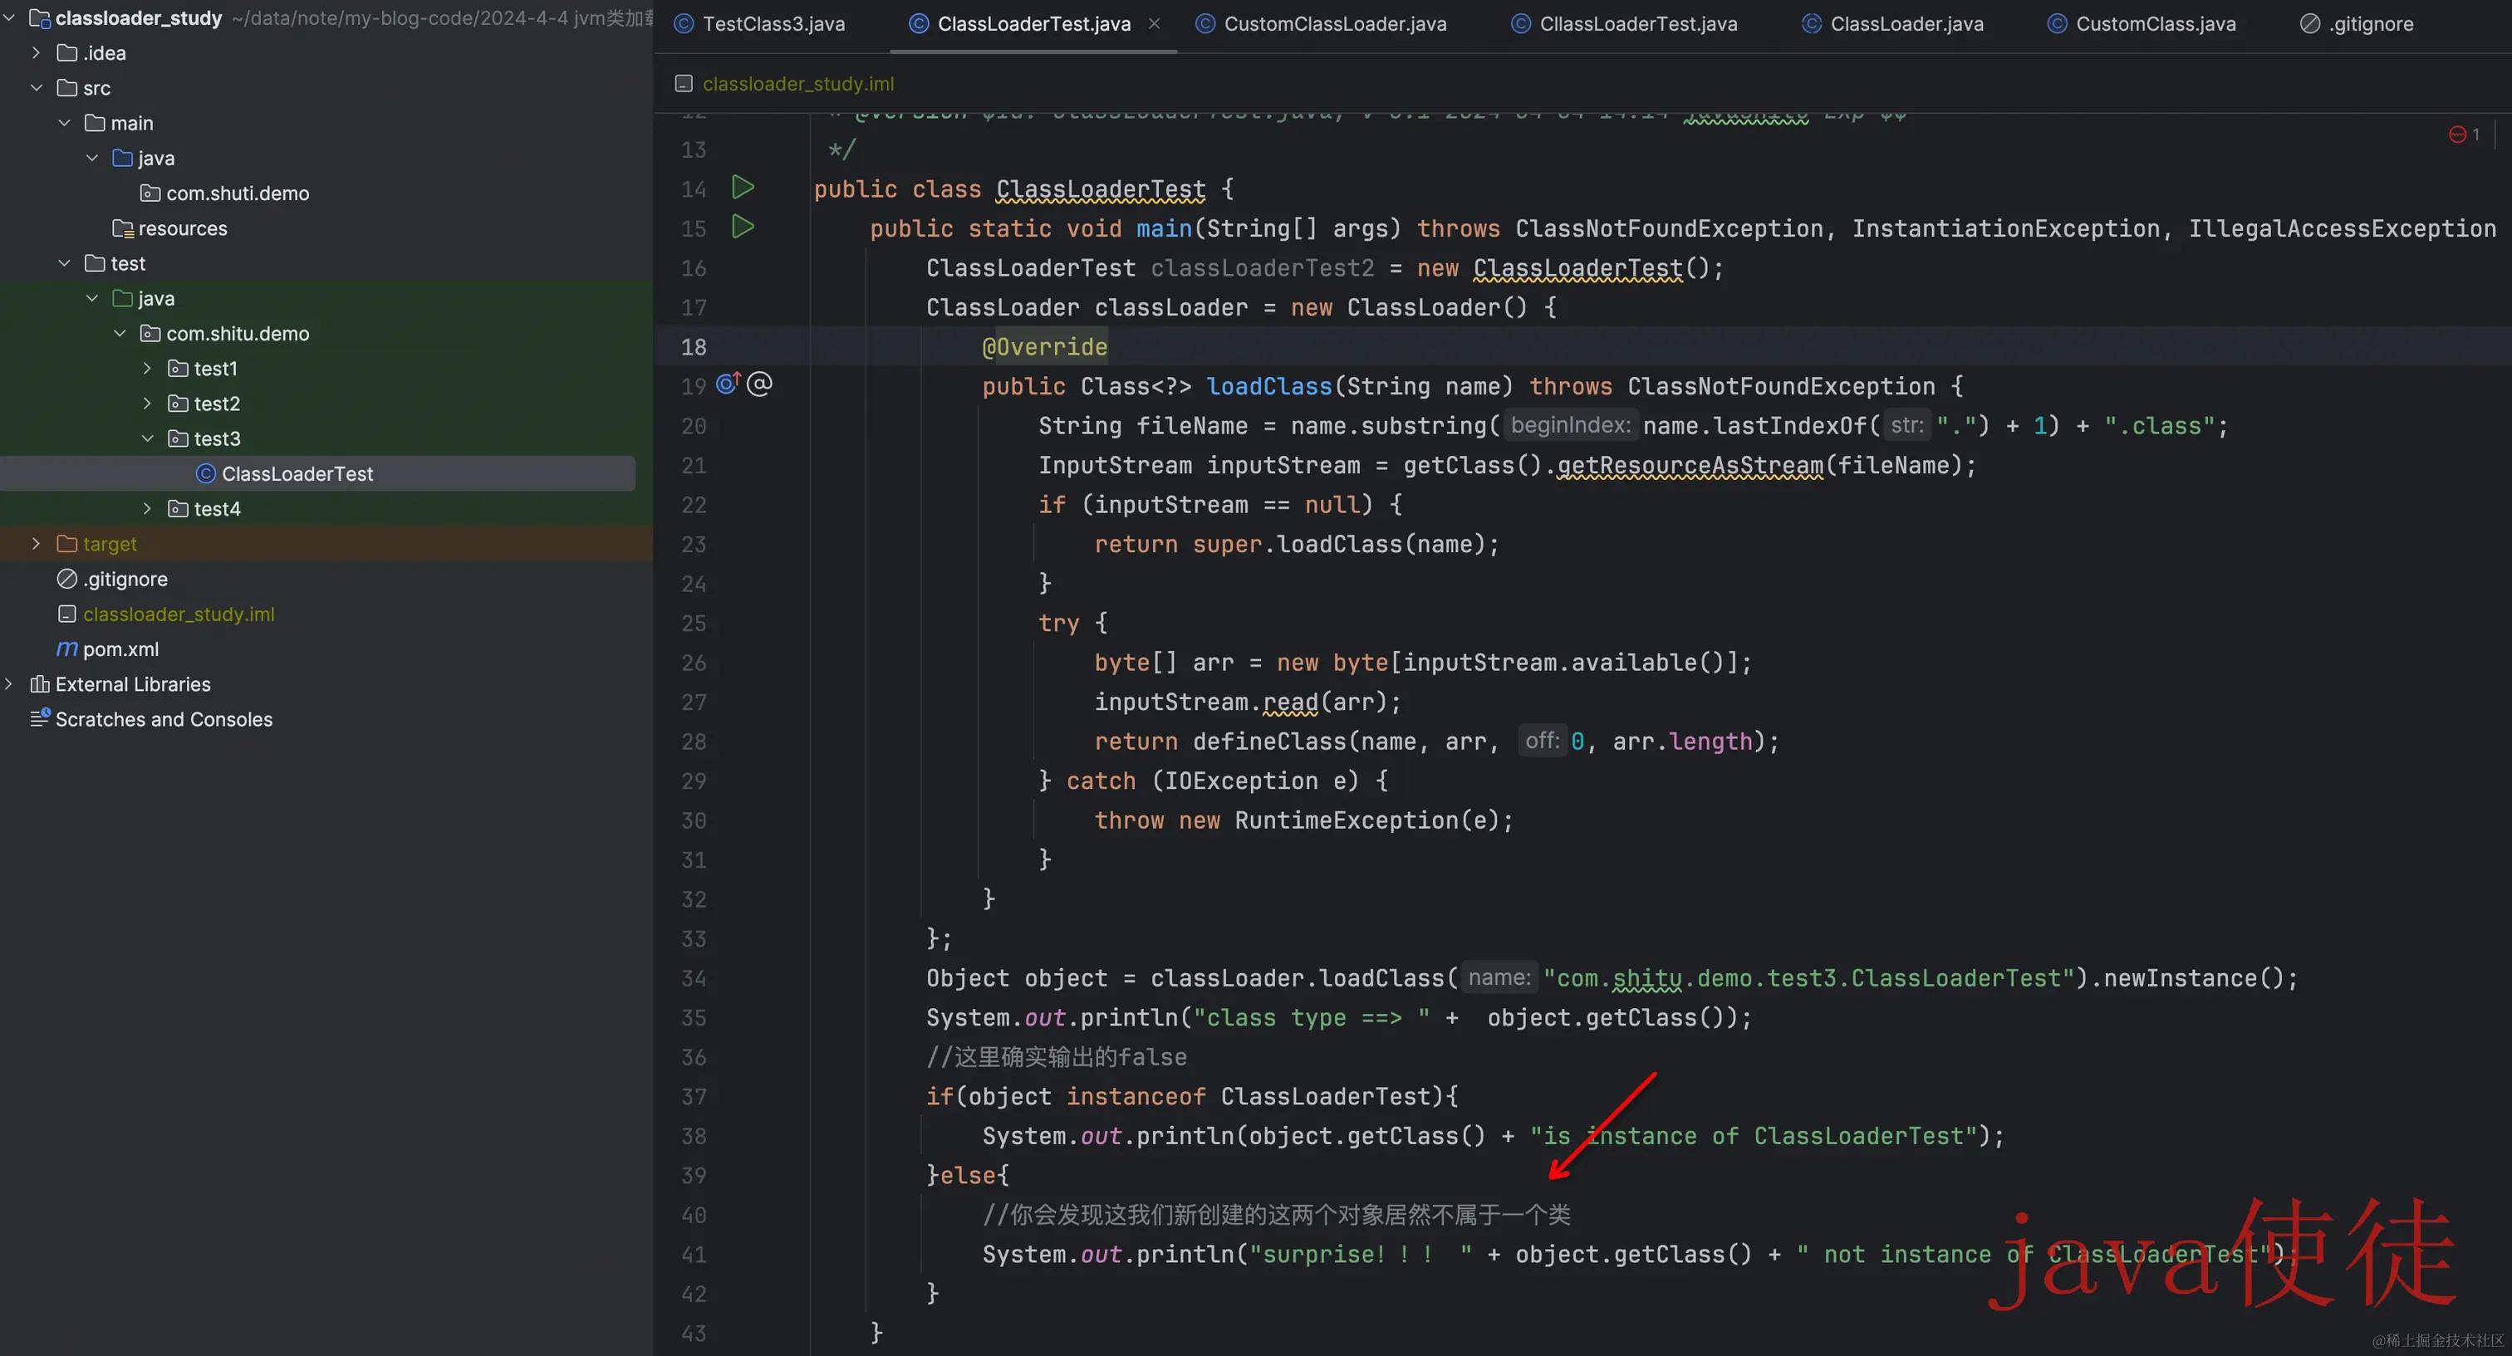This screenshot has height=1356, width=2512.
Task: Click the .idea folder icon
Action: pos(67,52)
